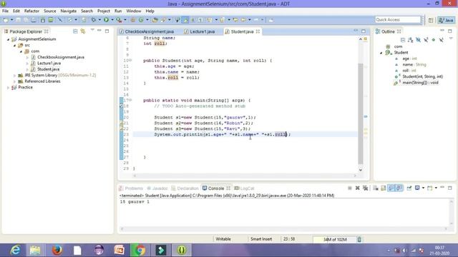Open Google Chrome from taskbar
458x257 pixels.
(140, 250)
